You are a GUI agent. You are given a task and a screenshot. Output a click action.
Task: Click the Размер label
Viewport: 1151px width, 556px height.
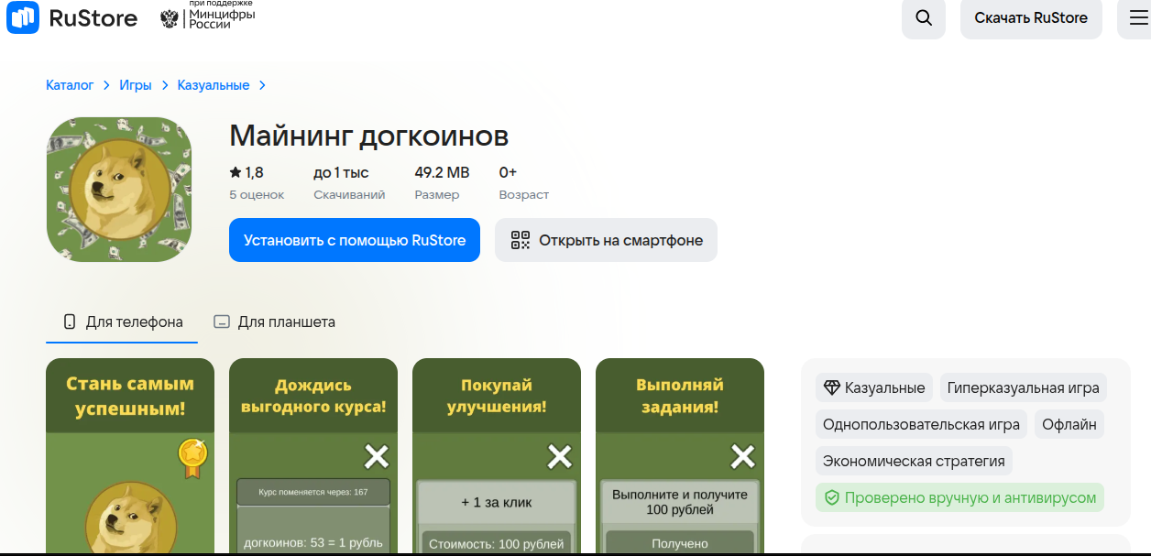click(x=436, y=195)
